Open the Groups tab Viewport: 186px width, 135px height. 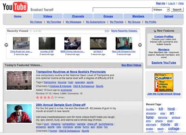108,16
